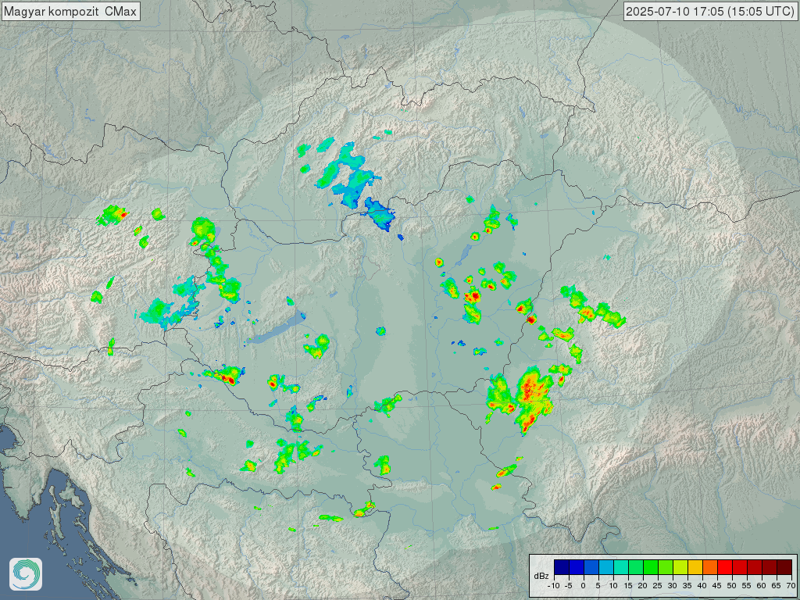Click the "20" legend scale value
This screenshot has width=800, height=600.
coord(642,586)
